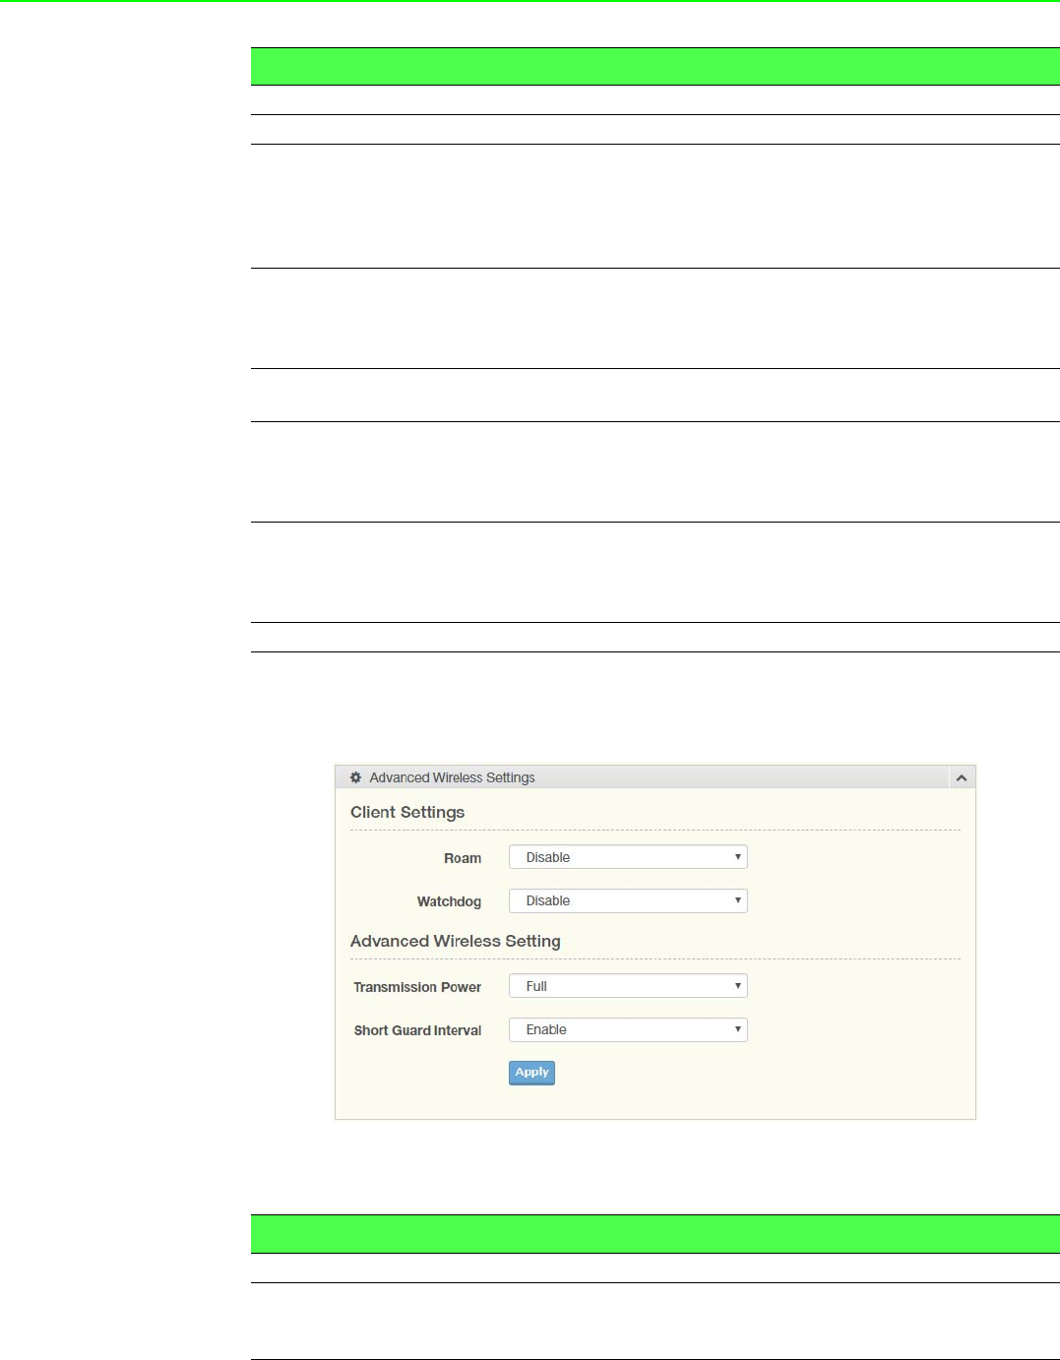Collapse the Advanced Wireless Settings panel

pos(962,777)
